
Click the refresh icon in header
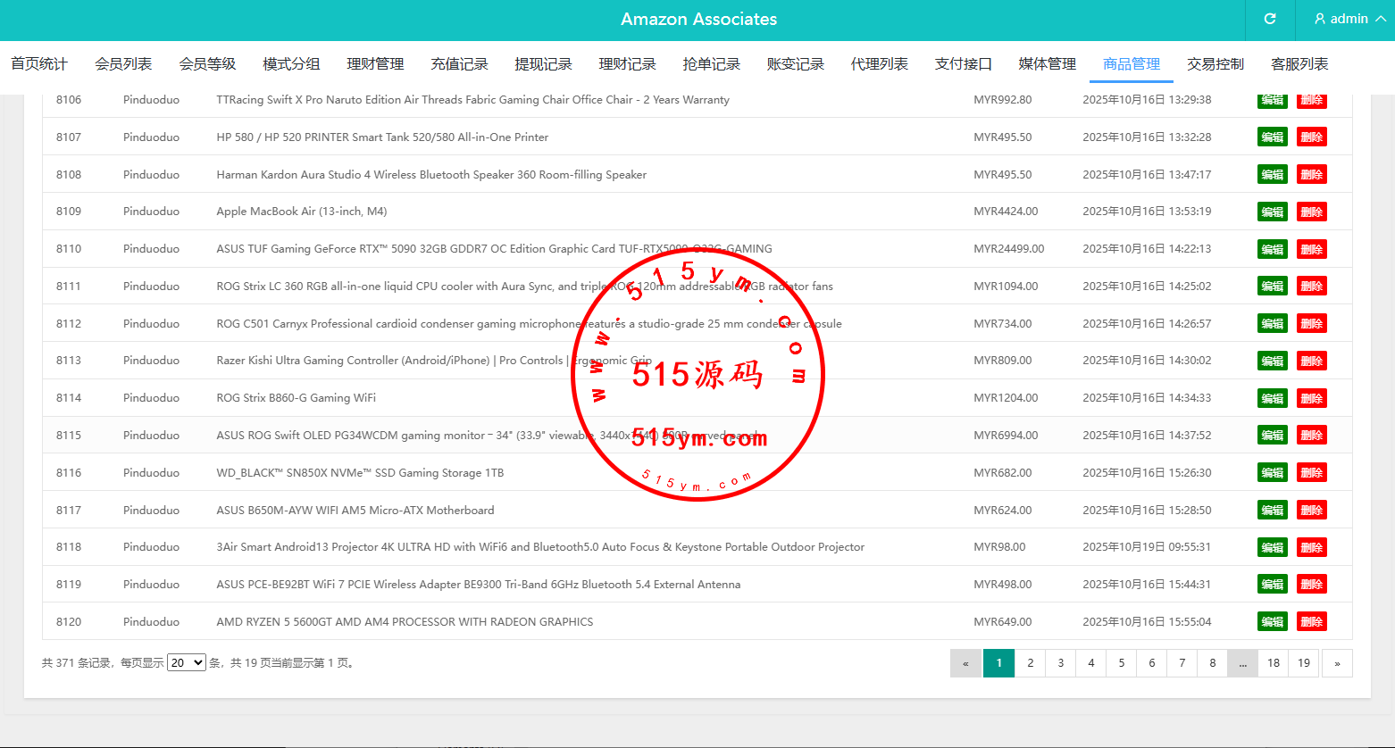pyautogui.click(x=1269, y=19)
